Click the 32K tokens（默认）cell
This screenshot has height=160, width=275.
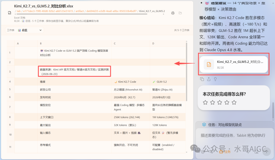130,125
